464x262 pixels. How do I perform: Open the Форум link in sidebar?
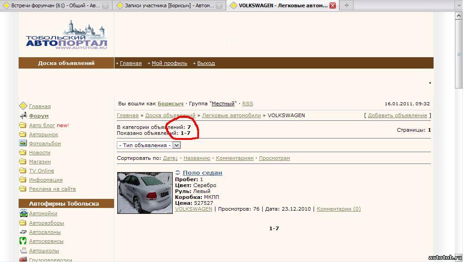(x=39, y=116)
